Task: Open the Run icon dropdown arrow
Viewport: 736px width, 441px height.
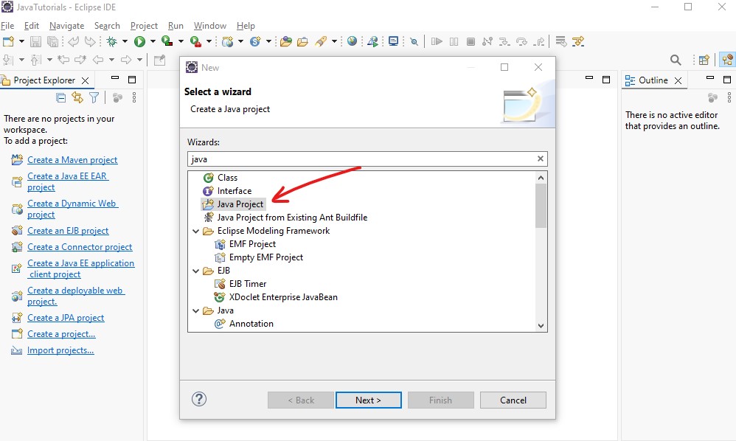Action: [x=153, y=41]
